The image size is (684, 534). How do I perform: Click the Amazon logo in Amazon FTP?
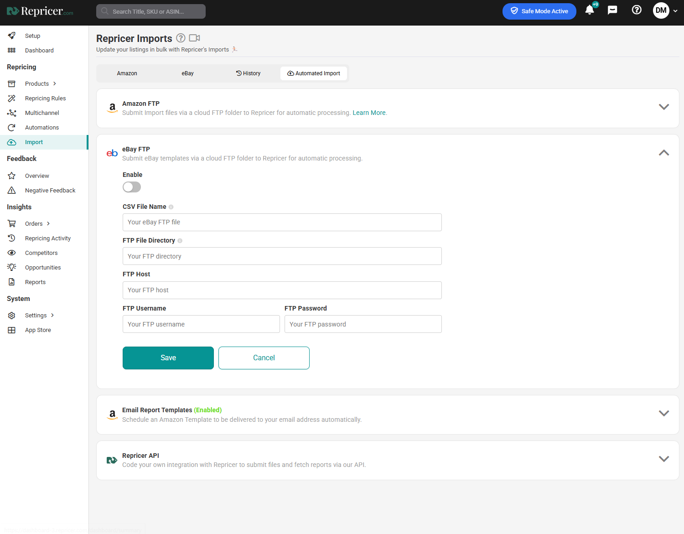tap(112, 108)
